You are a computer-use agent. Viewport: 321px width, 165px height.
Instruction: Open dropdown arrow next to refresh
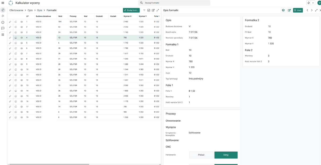click(313, 3)
